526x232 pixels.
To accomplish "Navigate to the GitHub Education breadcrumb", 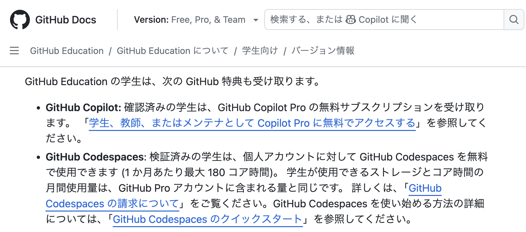I will [66, 51].
